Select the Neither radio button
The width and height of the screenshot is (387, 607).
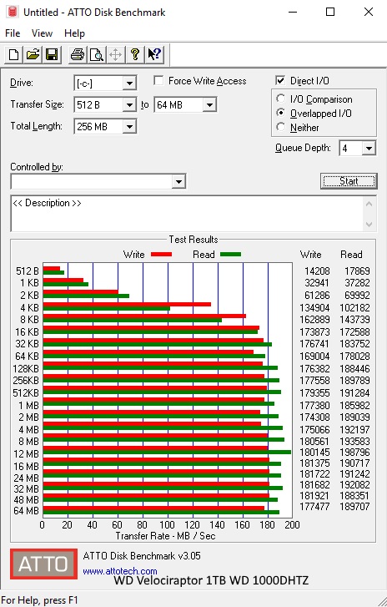tap(281, 127)
